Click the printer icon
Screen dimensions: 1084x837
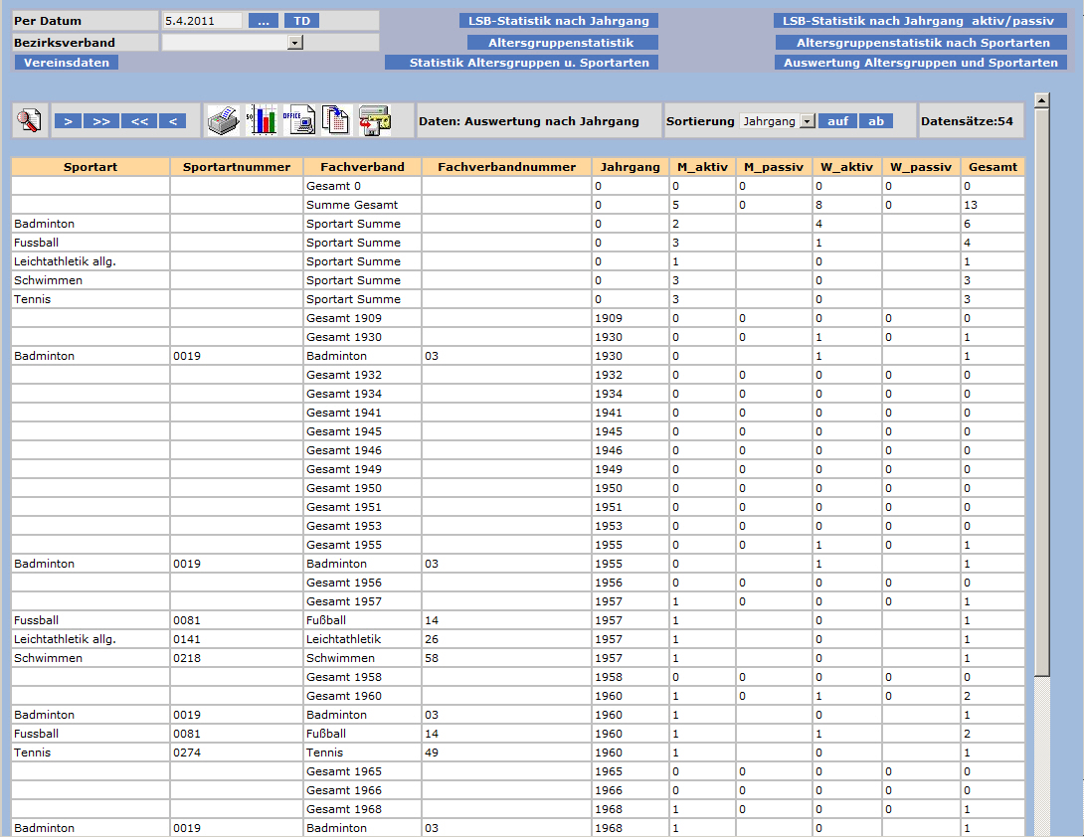pos(224,121)
